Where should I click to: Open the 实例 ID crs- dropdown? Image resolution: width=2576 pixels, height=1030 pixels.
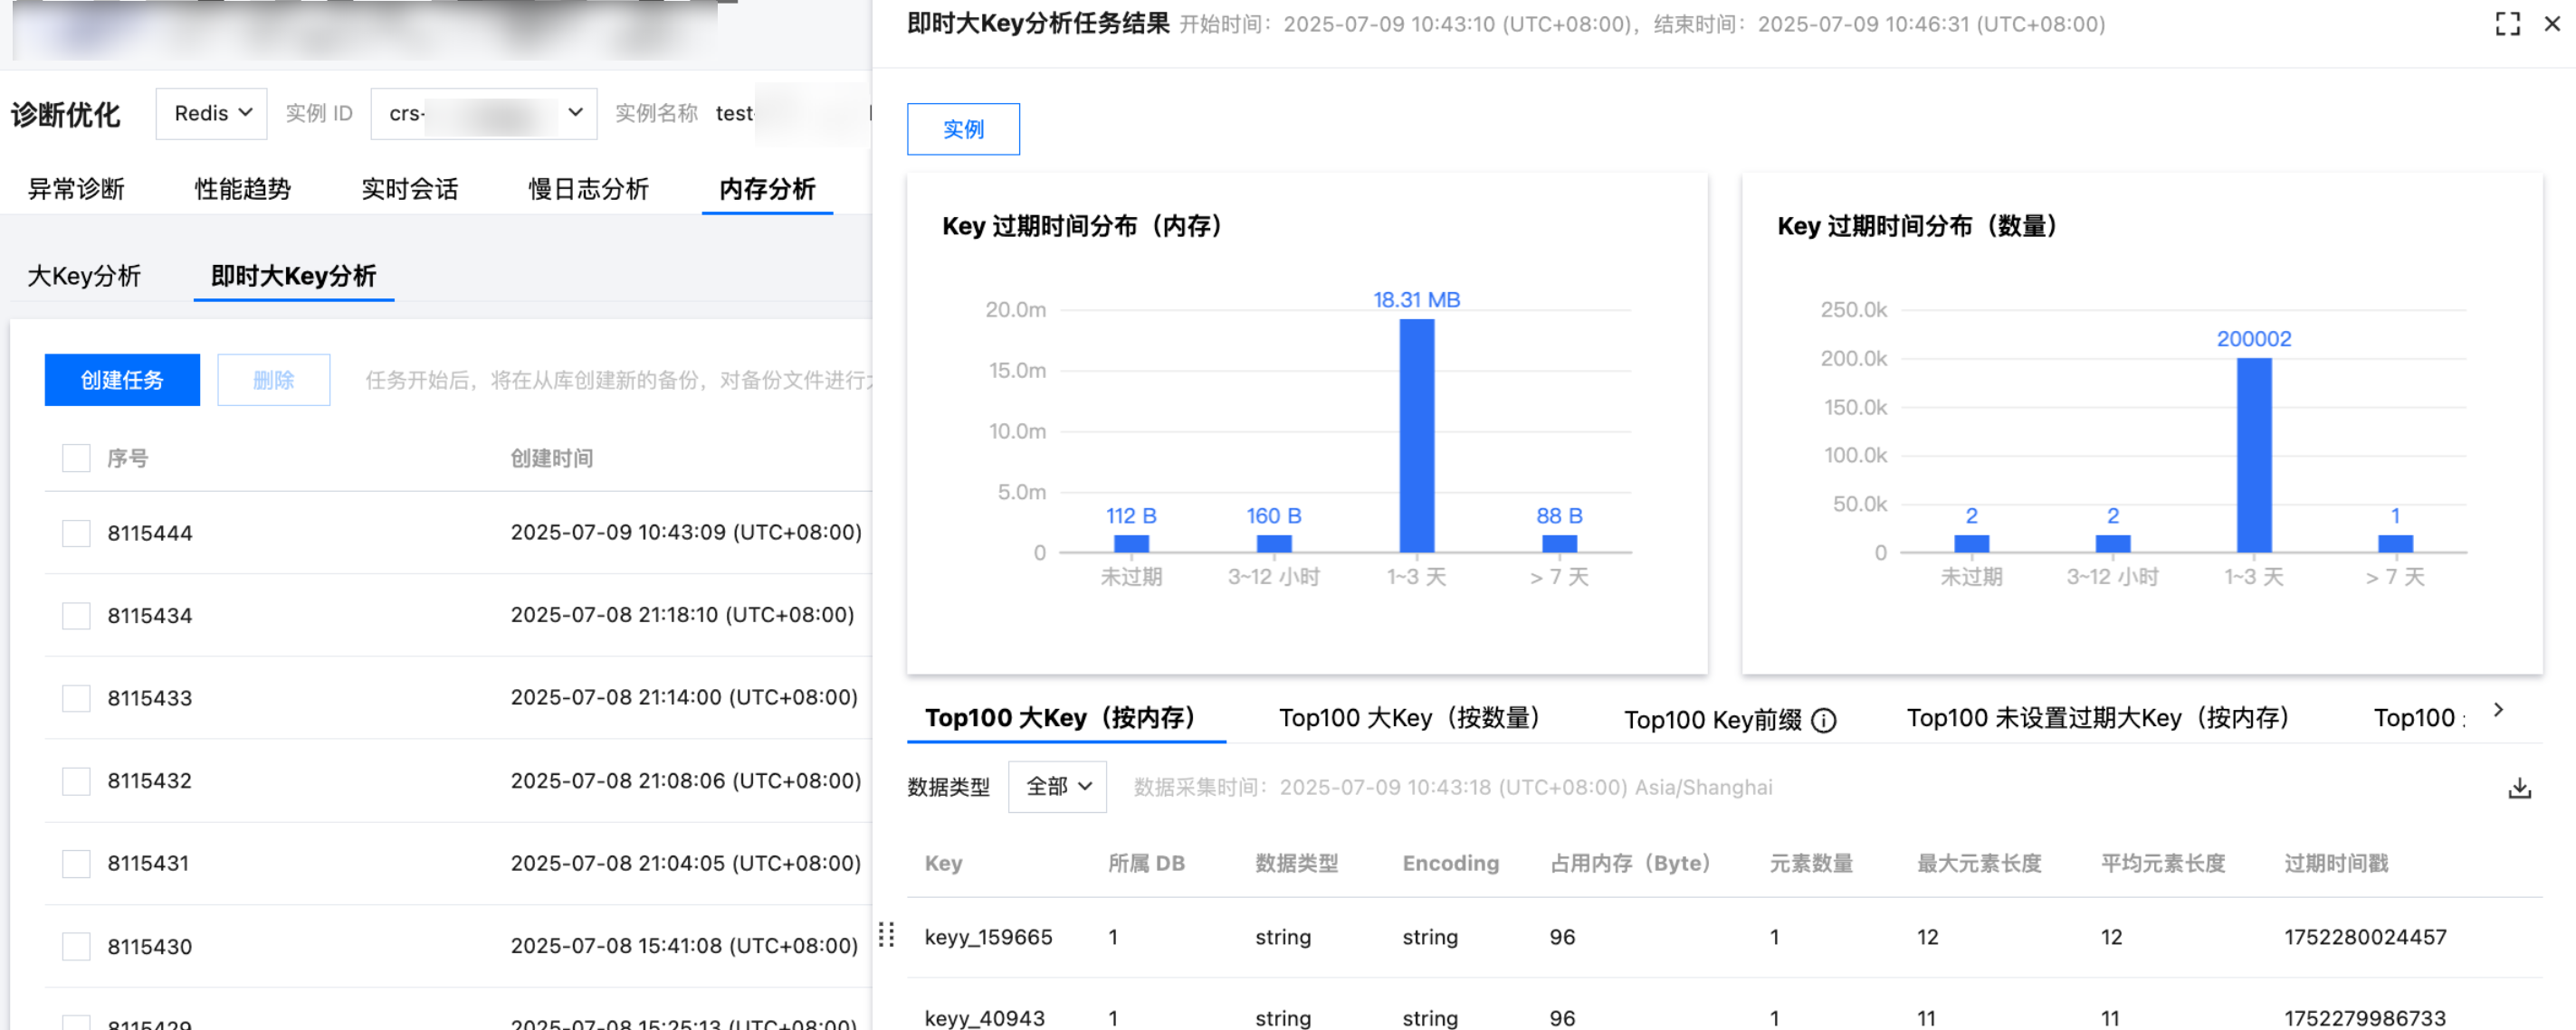click(484, 114)
